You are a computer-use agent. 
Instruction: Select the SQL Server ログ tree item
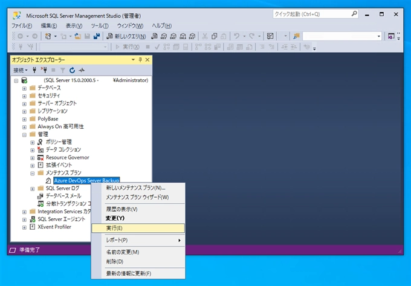coord(62,188)
